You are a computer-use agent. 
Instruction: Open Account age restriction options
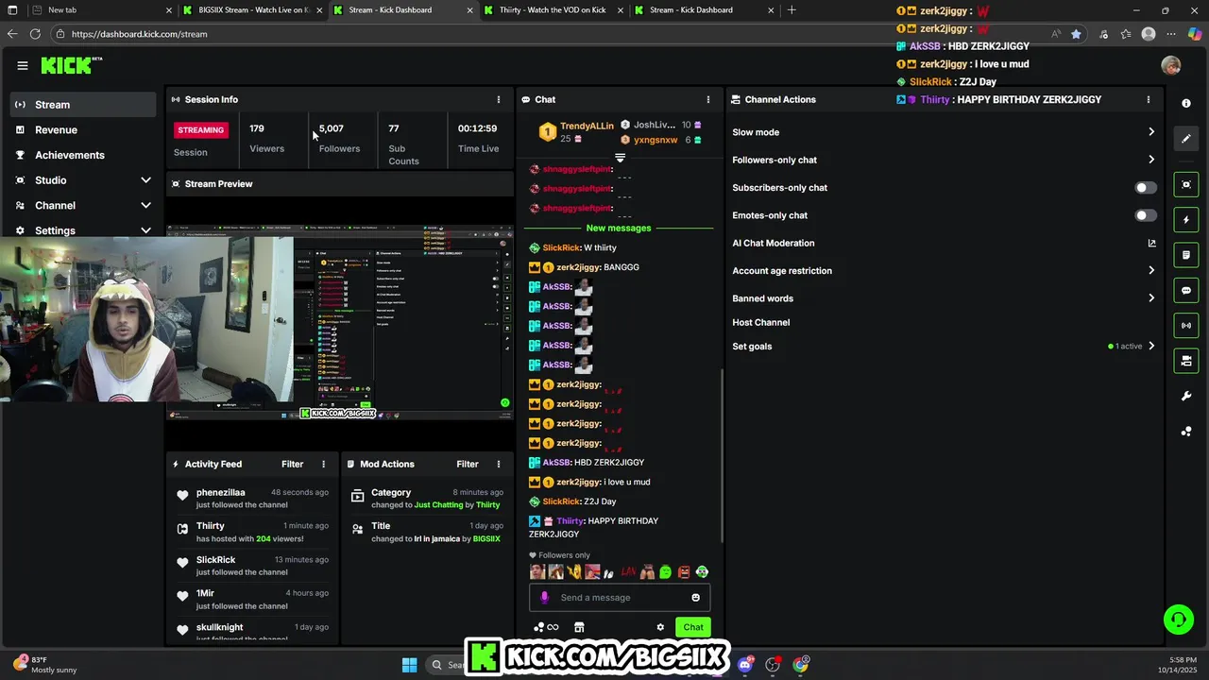point(944,270)
